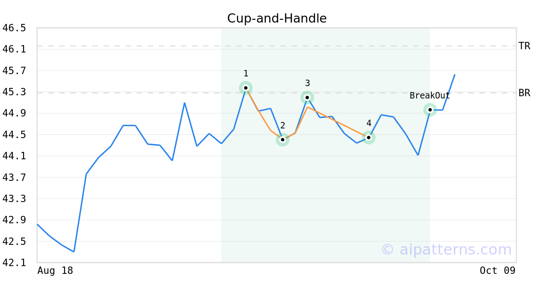Click pattern point marker 1
The image size is (553, 290).
246,88
